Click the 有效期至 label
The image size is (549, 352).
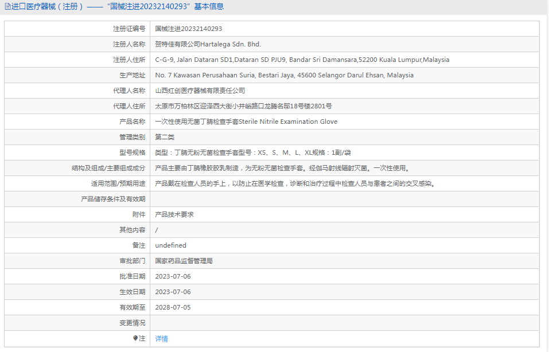[132, 307]
